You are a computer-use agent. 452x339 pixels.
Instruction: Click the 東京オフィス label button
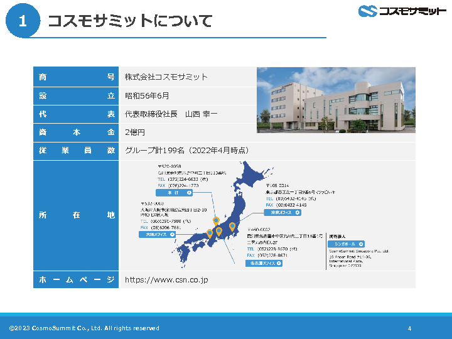[281, 213]
